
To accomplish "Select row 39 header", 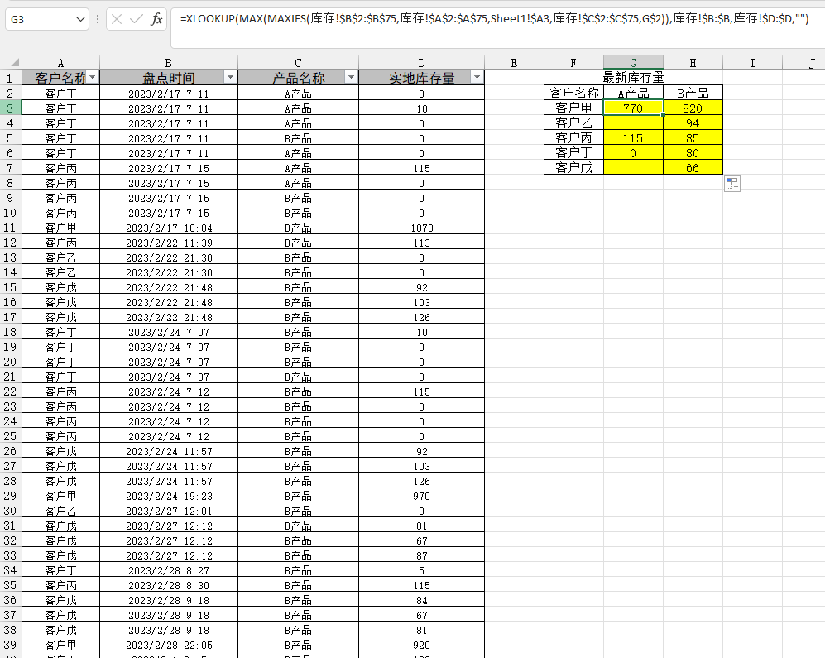I will tap(11, 644).
